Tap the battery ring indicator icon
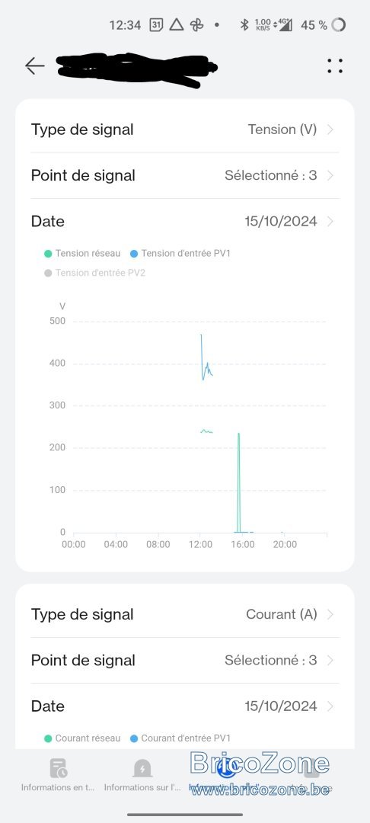This screenshot has width=370, height=823. coord(339,24)
